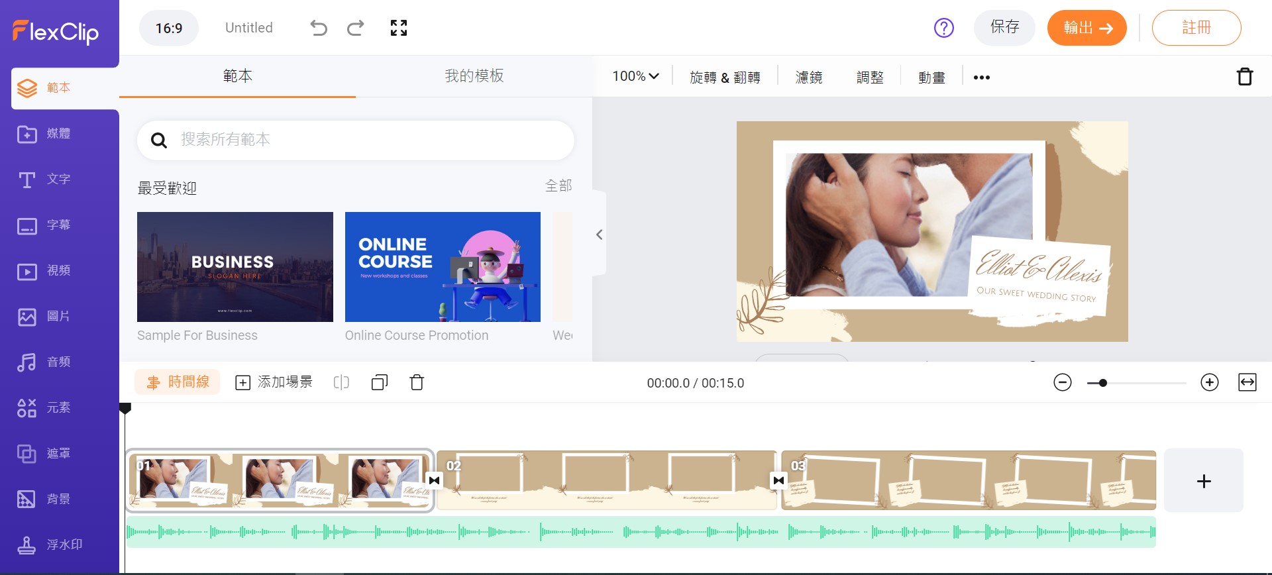Enter fullscreen preview mode
This screenshot has width=1272, height=575.
(399, 28)
